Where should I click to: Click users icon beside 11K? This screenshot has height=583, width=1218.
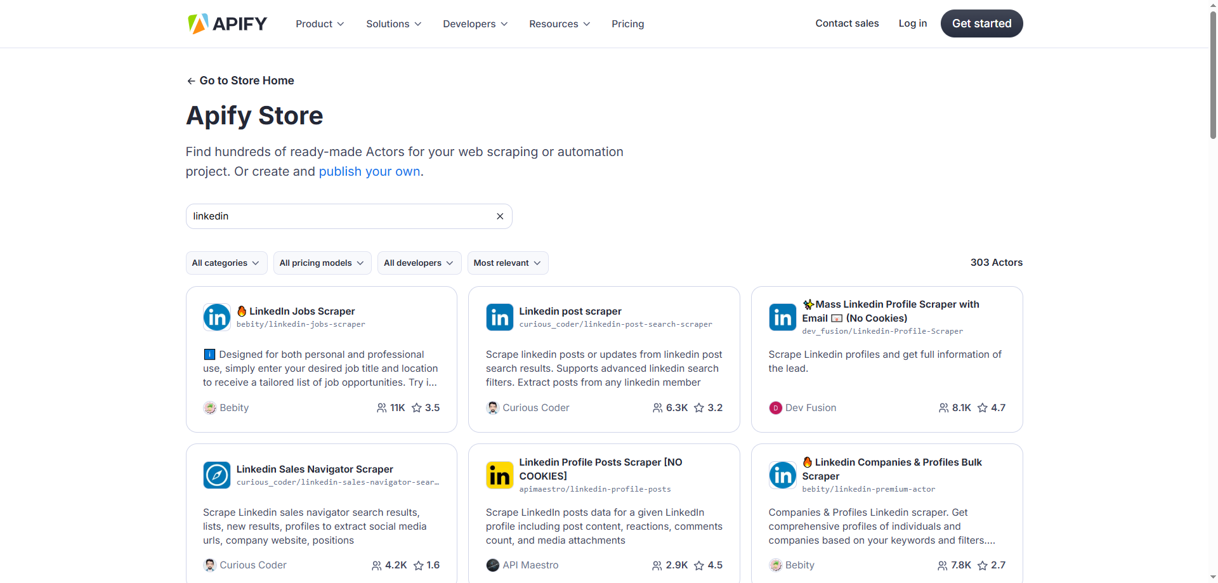(381, 408)
